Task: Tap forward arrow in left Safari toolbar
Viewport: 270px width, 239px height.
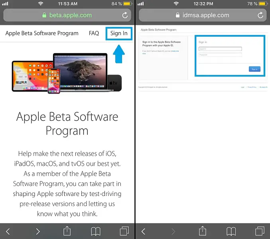Action: coord(38,231)
